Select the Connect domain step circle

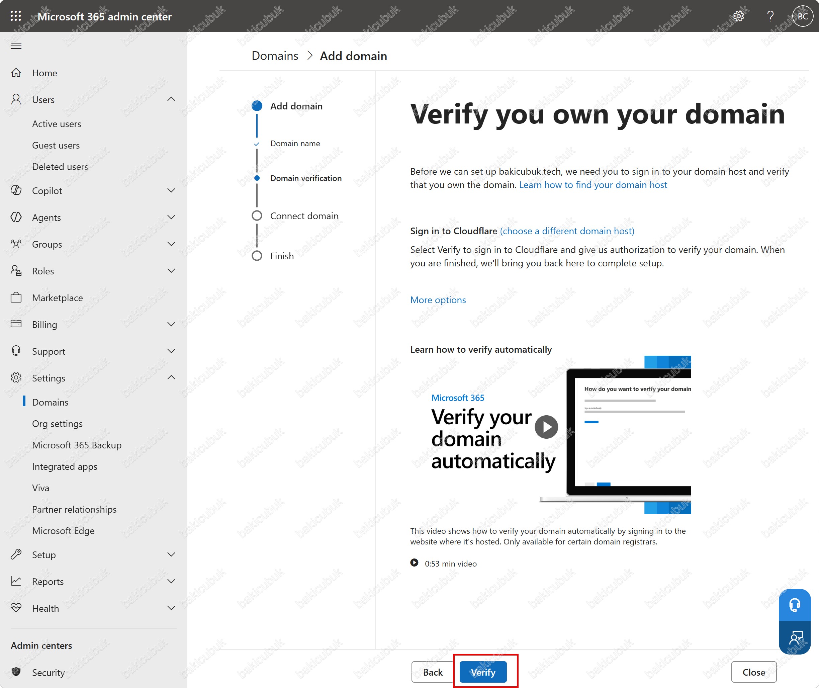257,216
